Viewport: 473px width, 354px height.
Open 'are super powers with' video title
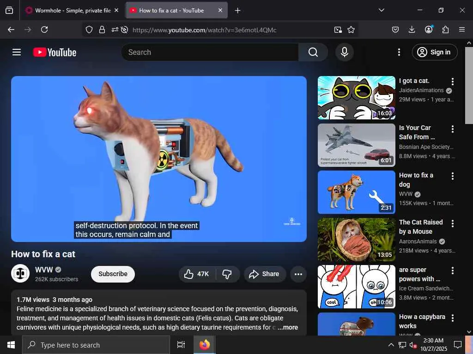pyautogui.click(x=419, y=274)
